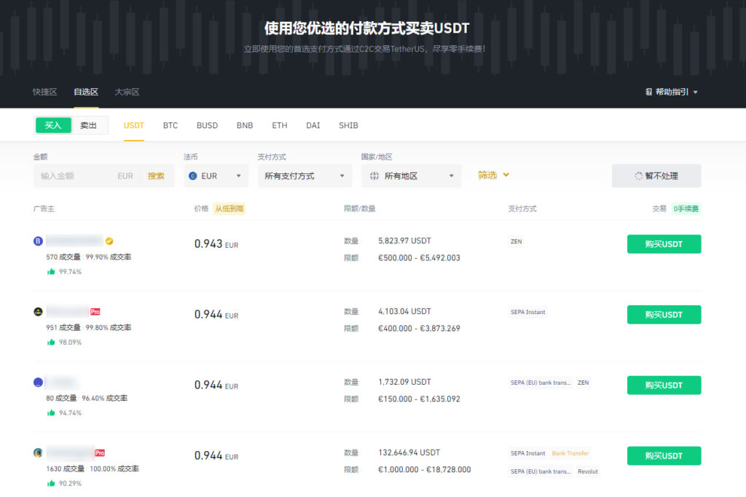Select the ETH coin tab
Image resolution: width=746 pixels, height=497 pixels.
(x=280, y=125)
